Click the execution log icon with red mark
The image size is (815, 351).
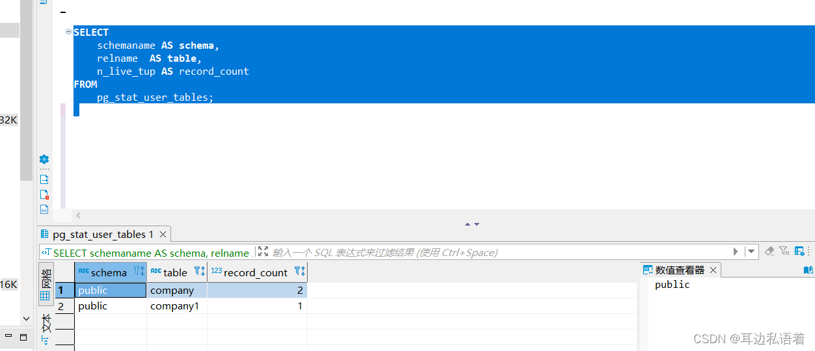point(44,194)
